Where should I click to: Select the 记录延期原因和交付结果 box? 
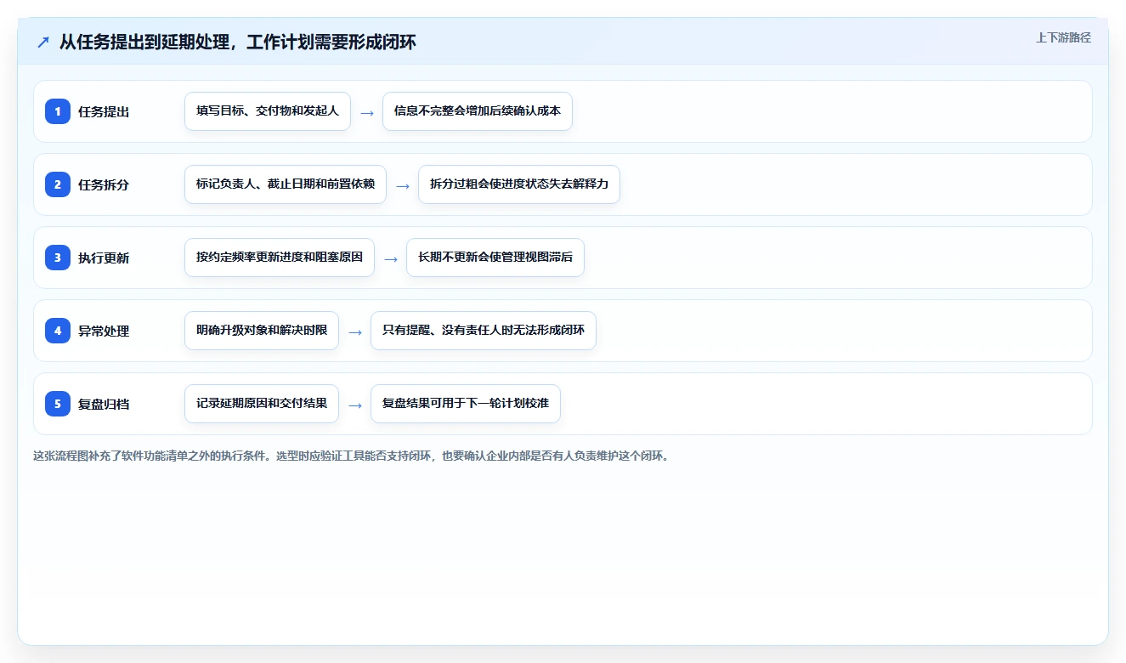click(262, 404)
